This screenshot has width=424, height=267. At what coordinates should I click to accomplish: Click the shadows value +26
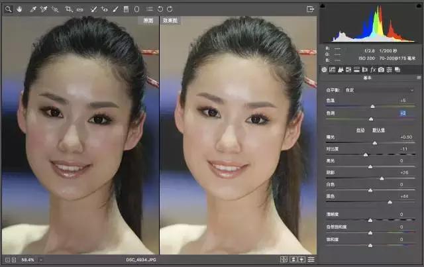pyautogui.click(x=404, y=173)
